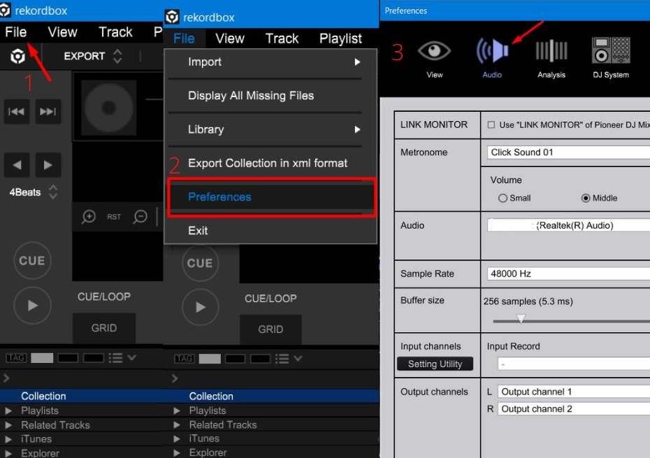
Task: Open the Output channel 2 dropdown
Action: point(574,409)
